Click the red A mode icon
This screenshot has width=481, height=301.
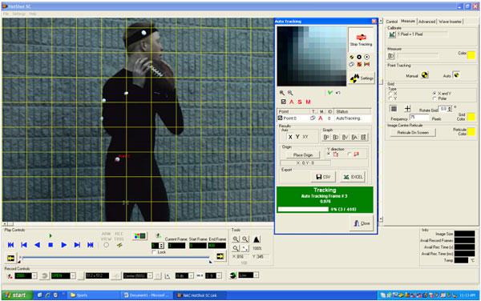coord(292,102)
